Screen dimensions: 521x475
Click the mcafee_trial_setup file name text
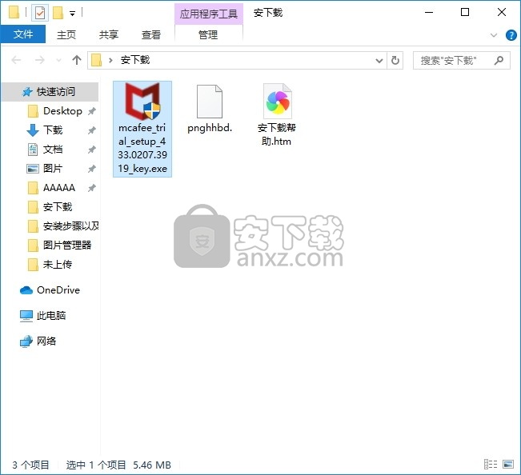(142, 148)
